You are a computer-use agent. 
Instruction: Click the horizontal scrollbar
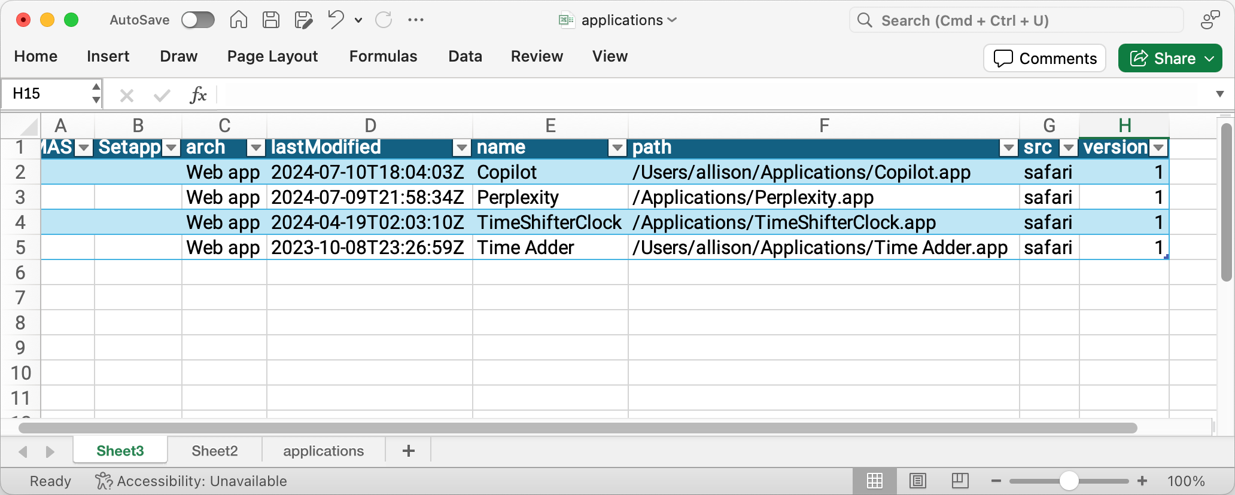[577, 428]
